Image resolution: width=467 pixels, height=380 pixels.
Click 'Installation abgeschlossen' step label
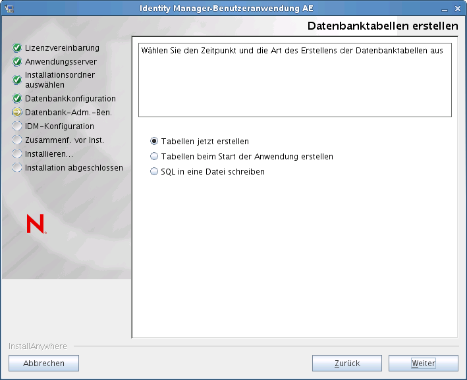[74, 168]
